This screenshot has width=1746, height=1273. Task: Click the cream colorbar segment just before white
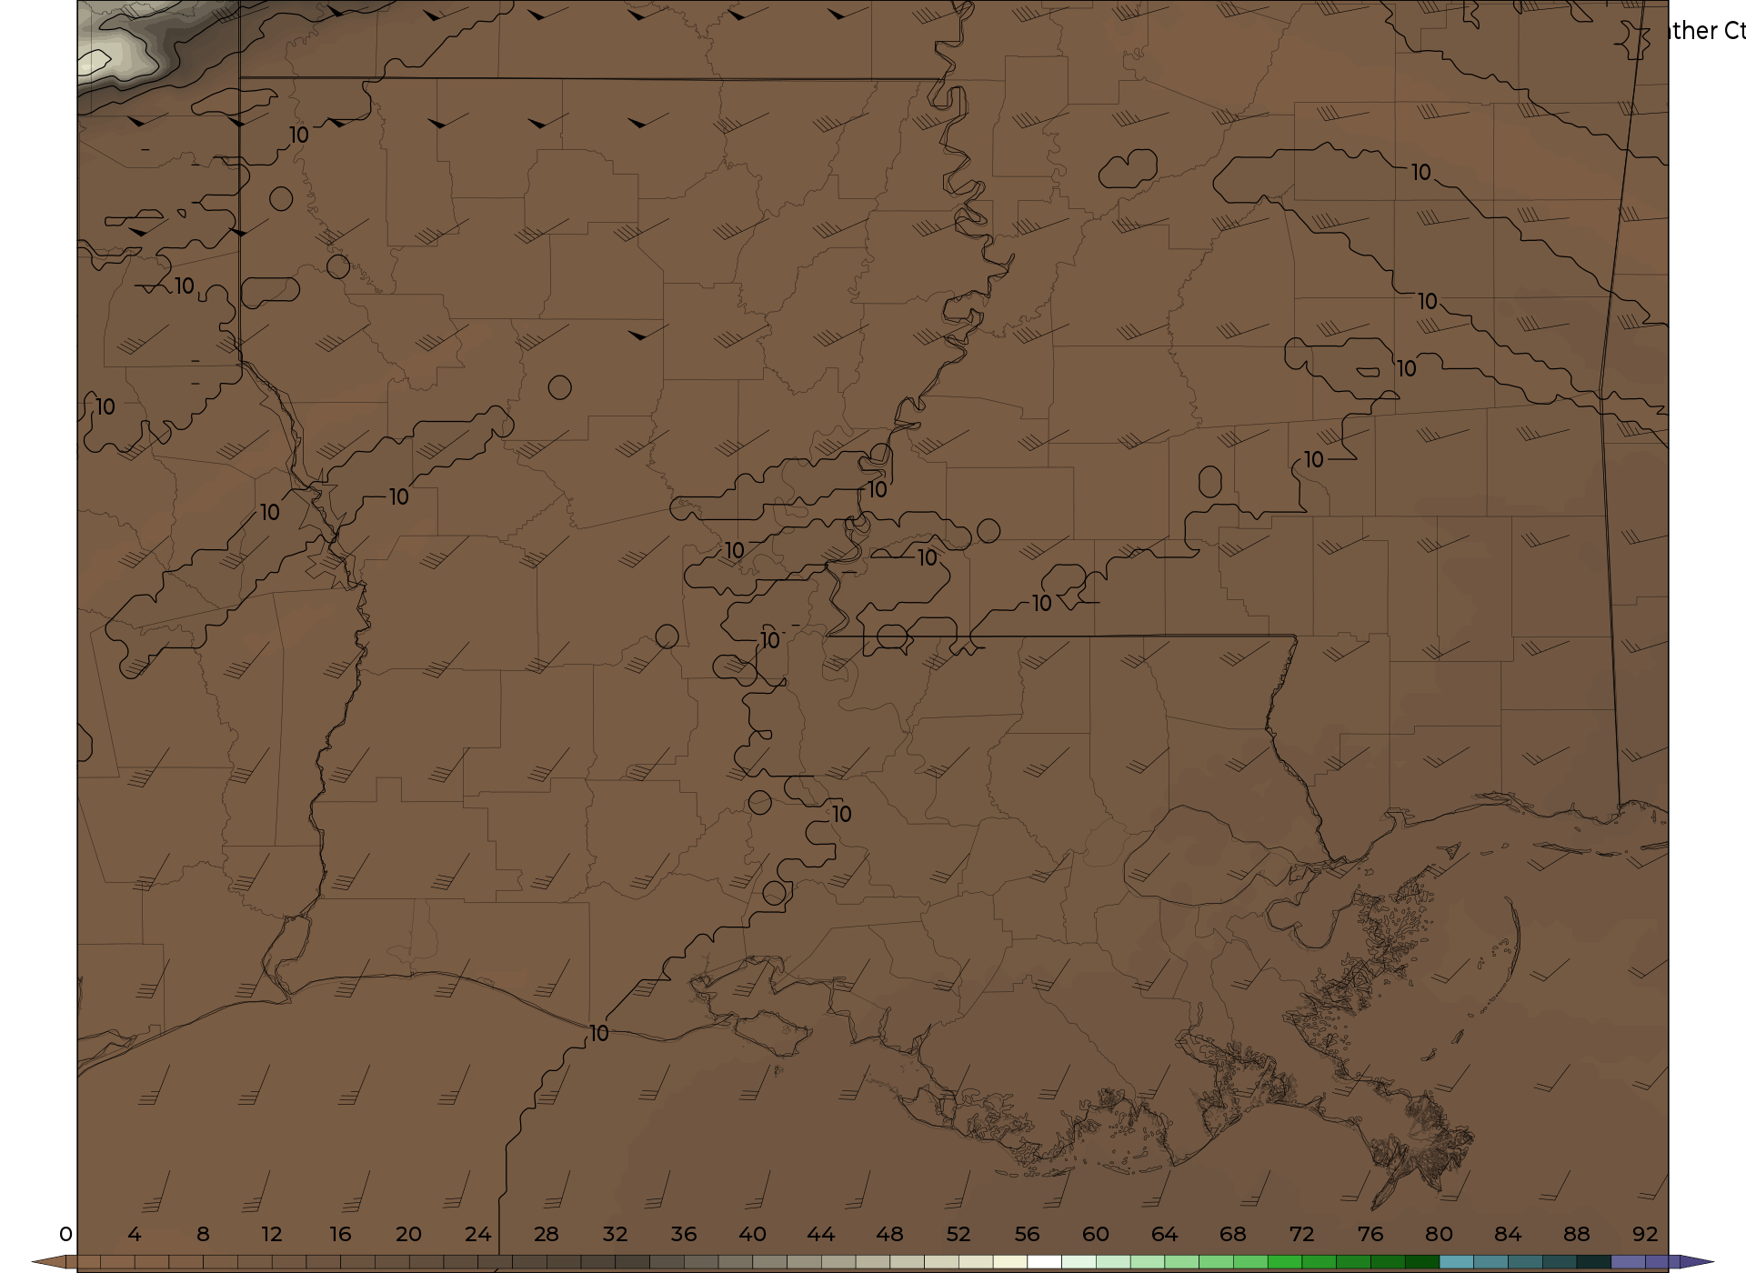[1009, 1263]
